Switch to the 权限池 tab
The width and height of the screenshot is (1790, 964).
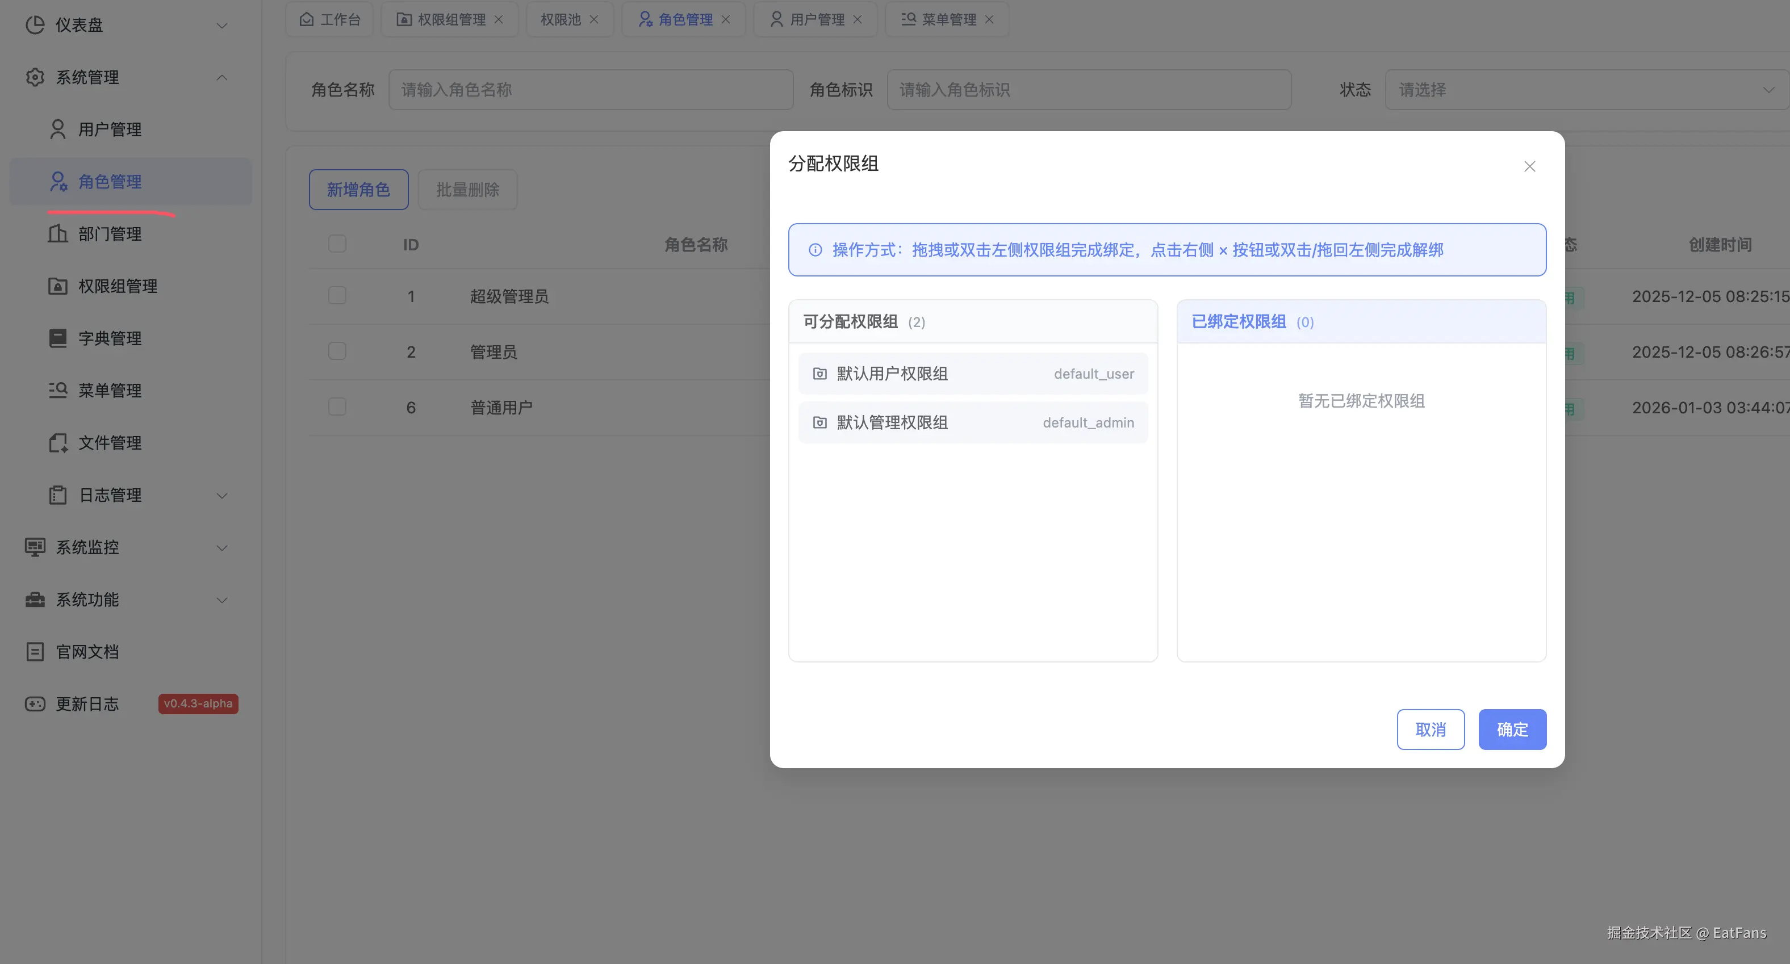click(x=559, y=19)
